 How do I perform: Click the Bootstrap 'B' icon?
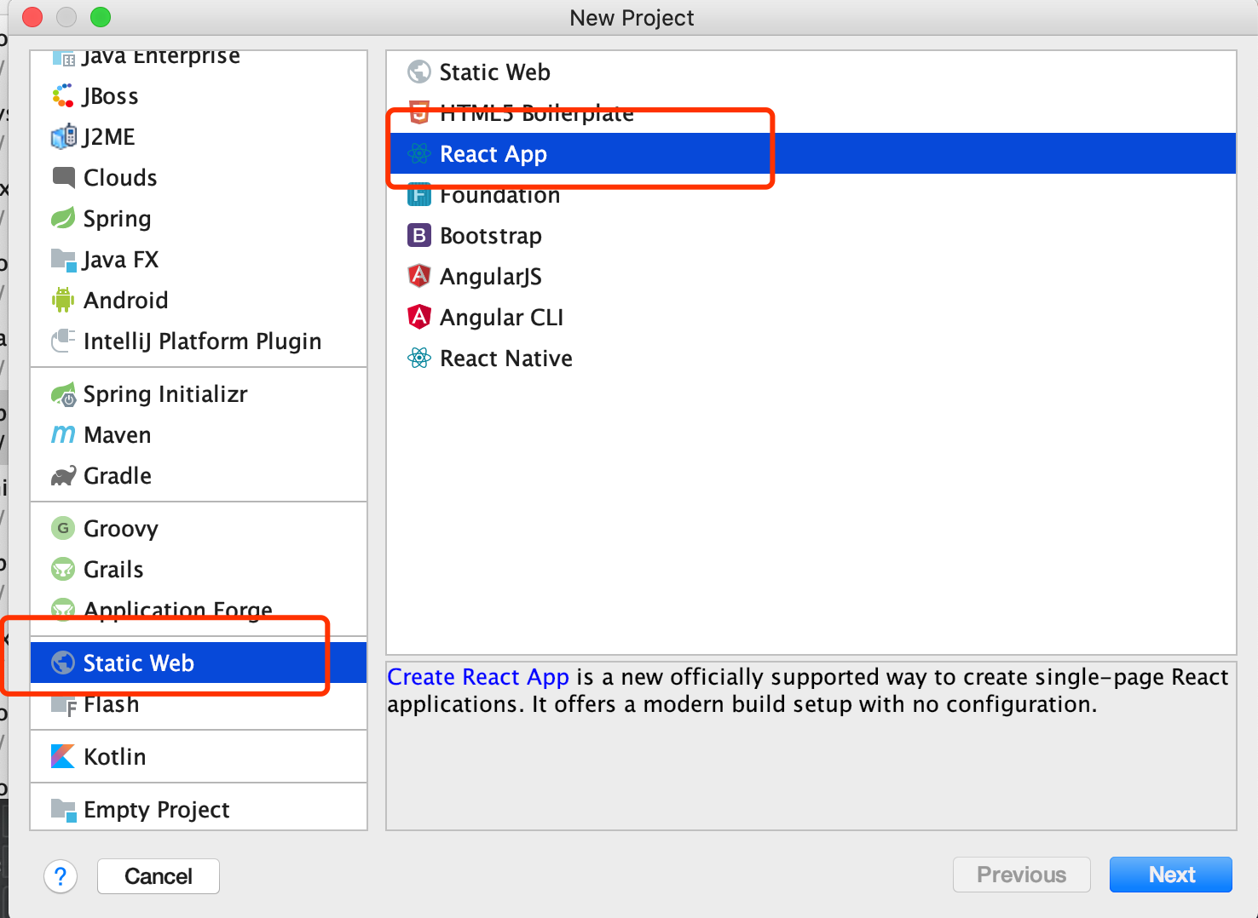pos(418,235)
